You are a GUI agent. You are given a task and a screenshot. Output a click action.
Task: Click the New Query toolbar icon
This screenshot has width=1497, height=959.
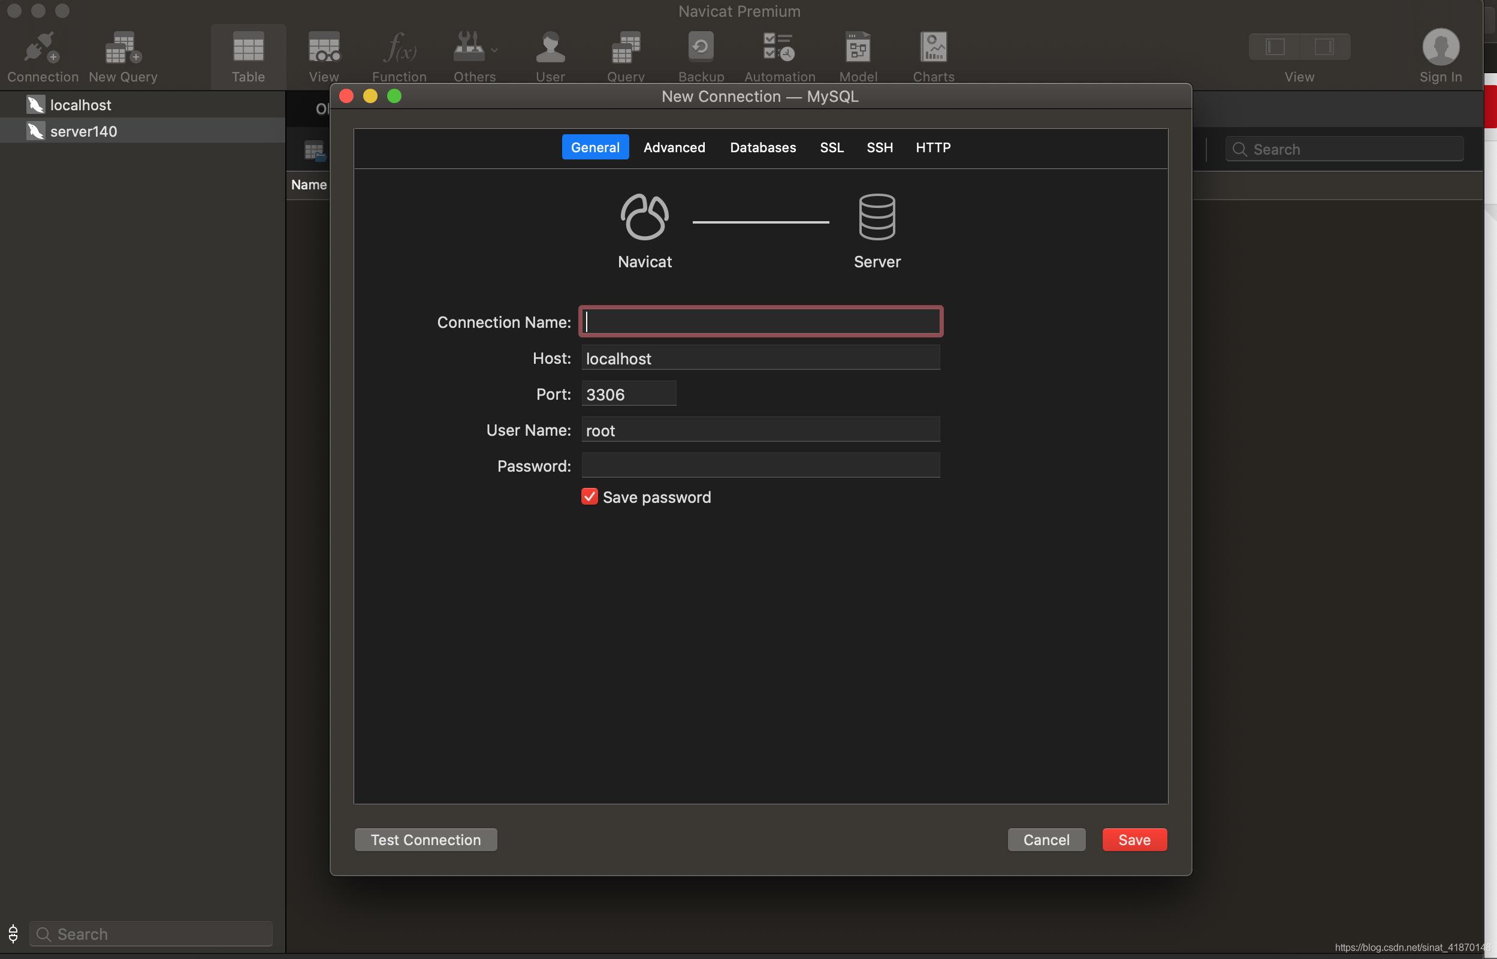click(x=123, y=49)
